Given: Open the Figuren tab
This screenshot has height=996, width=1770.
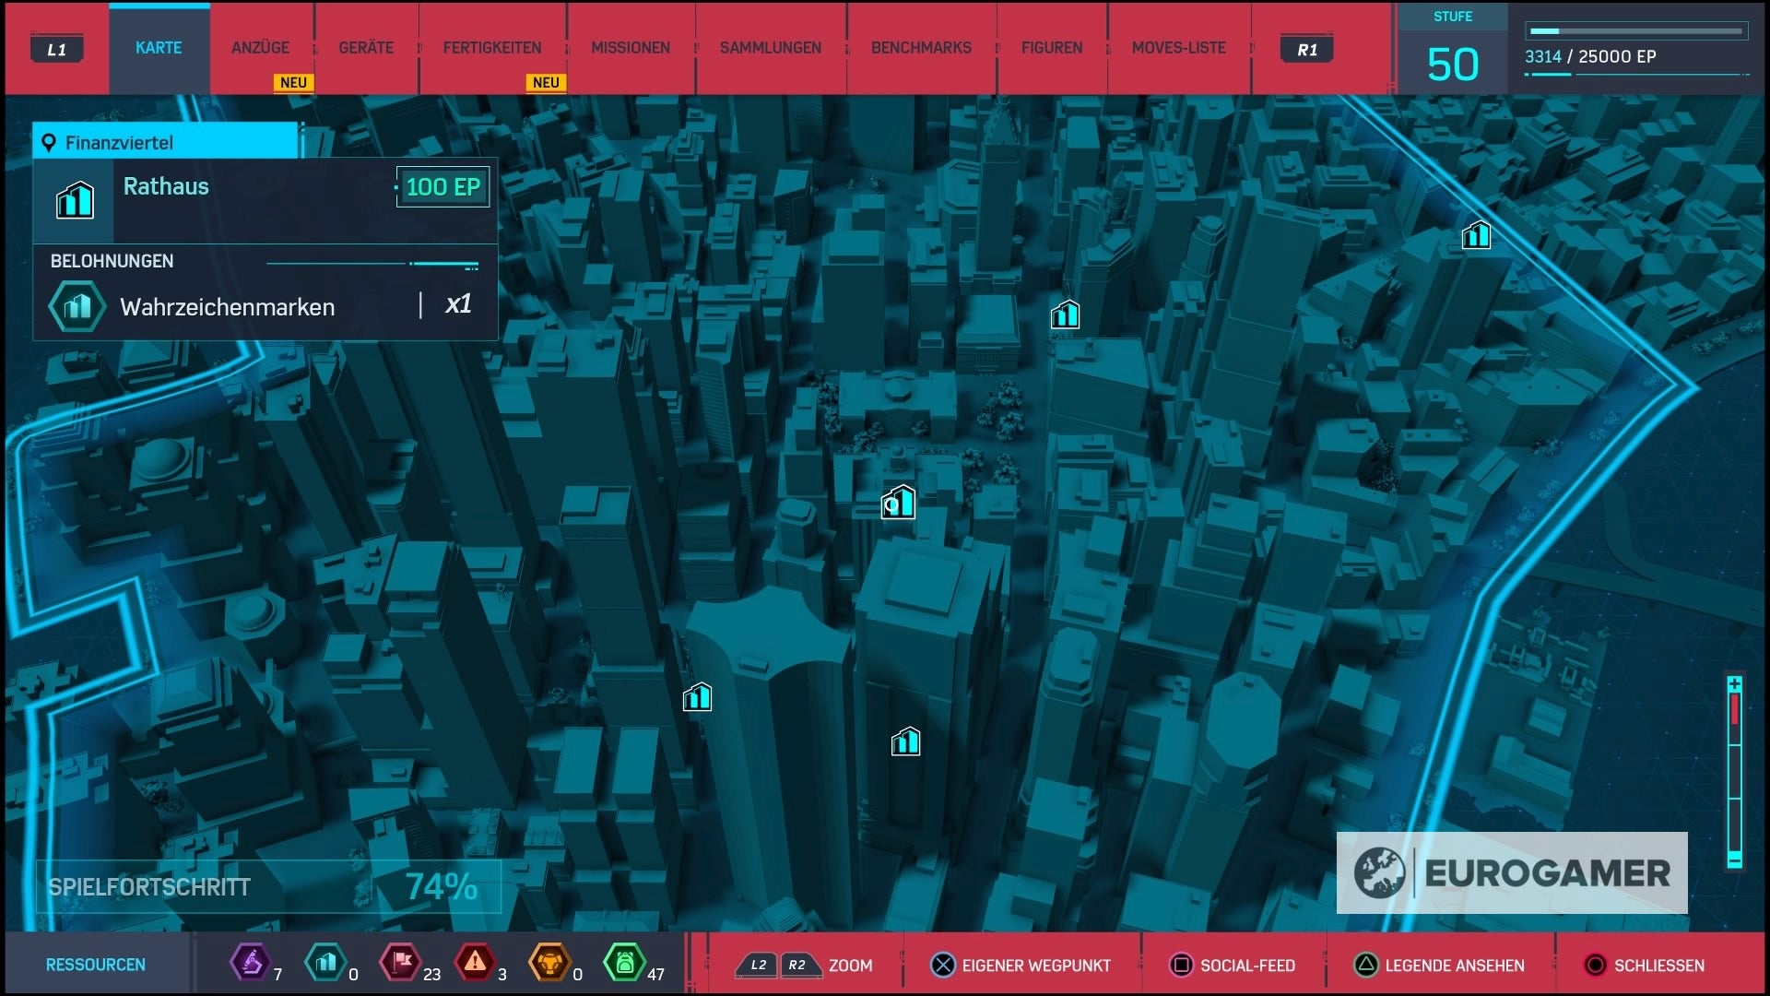Looking at the screenshot, I should coord(1052,48).
